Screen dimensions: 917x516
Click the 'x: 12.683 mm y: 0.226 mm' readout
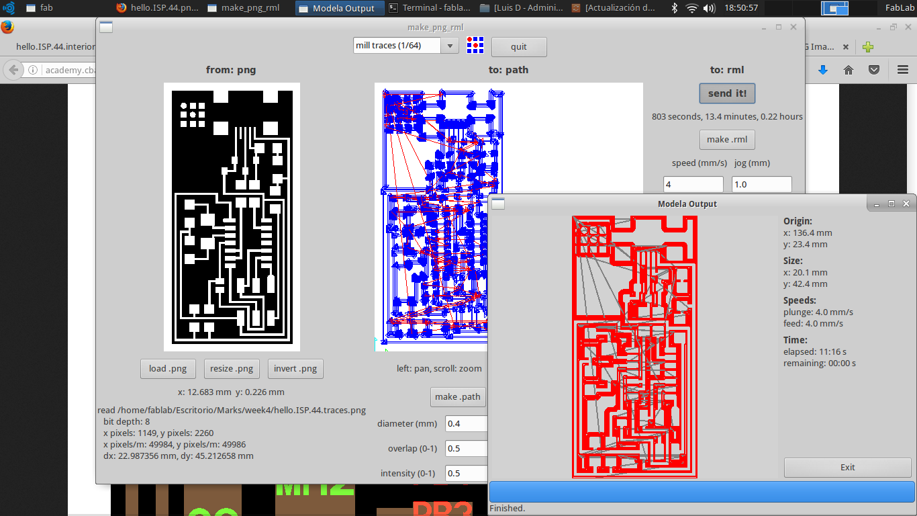click(x=231, y=392)
